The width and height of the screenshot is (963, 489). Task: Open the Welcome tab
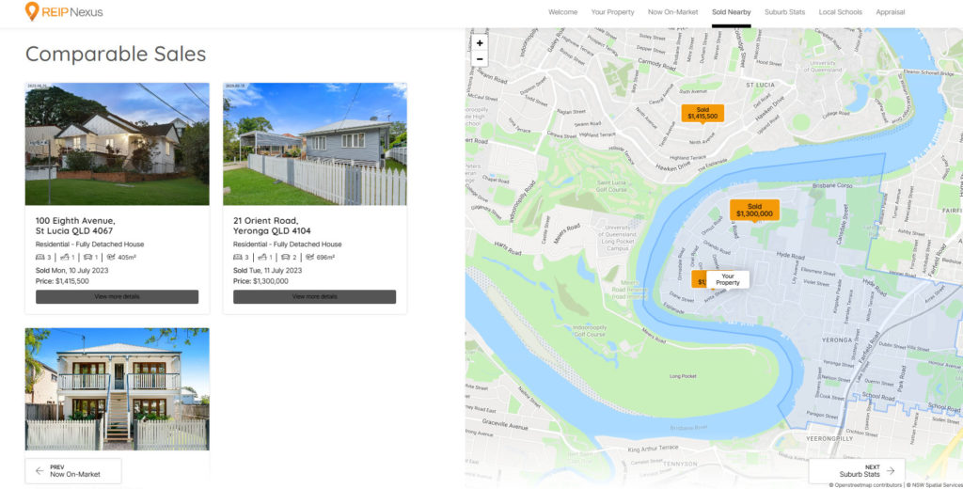tap(562, 12)
